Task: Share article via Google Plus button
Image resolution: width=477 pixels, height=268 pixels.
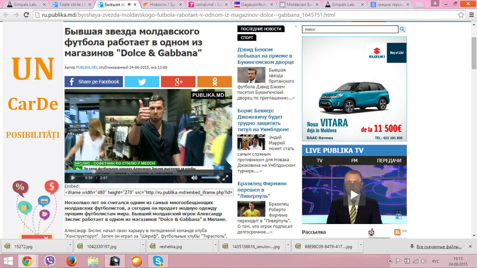Action: (178, 82)
